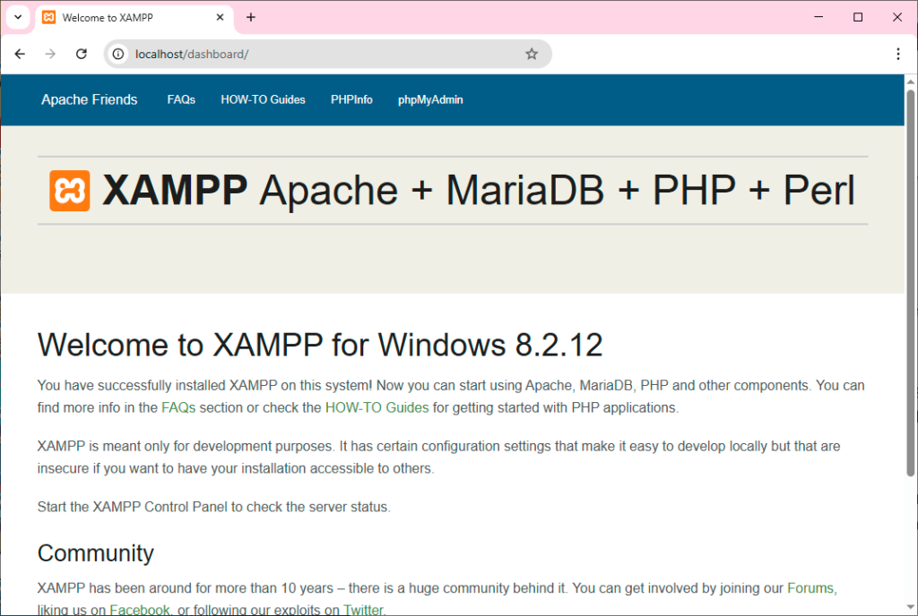Open HOW-TO Guides in the navigation bar
The image size is (918, 616).
pos(263,99)
